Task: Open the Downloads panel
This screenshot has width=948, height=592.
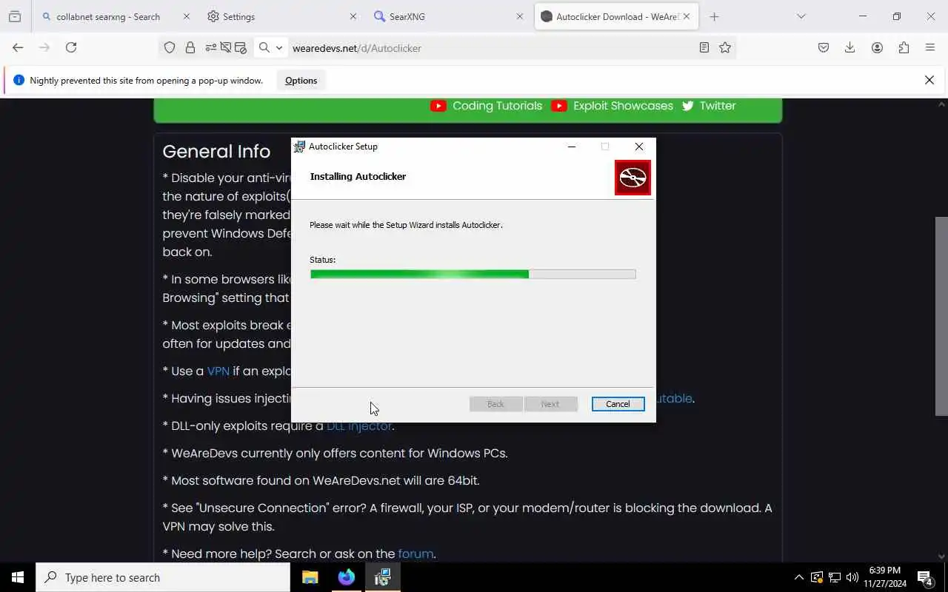Action: pyautogui.click(x=850, y=47)
